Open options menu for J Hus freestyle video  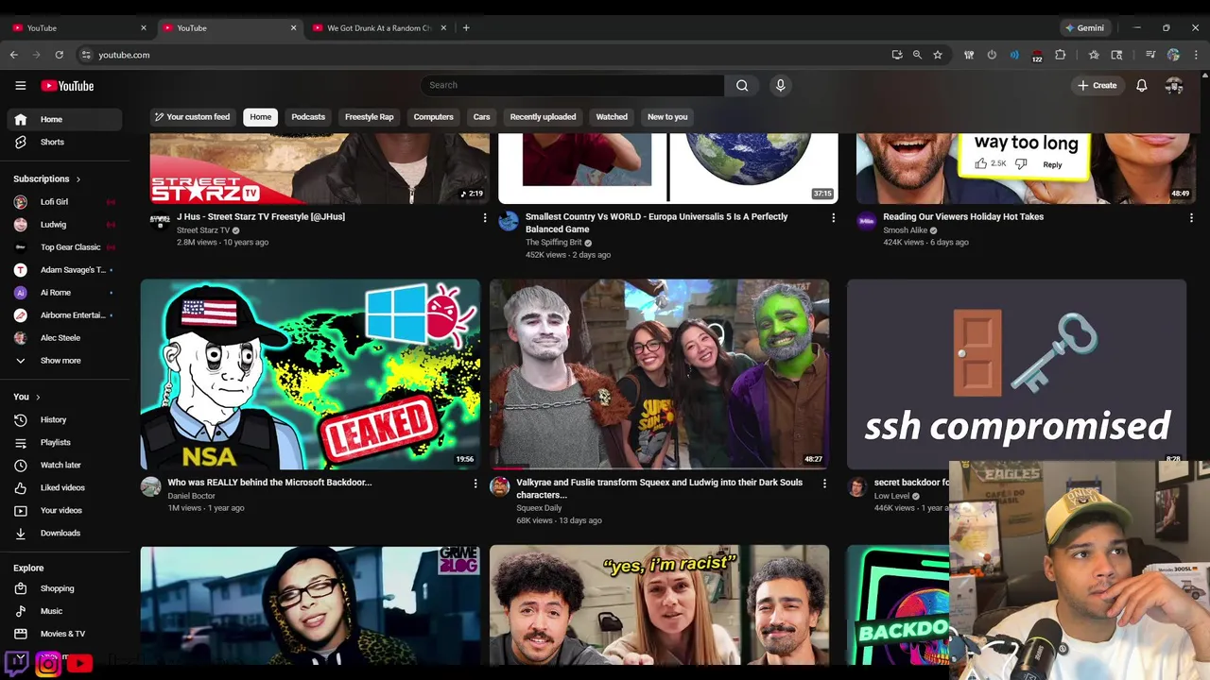click(485, 217)
